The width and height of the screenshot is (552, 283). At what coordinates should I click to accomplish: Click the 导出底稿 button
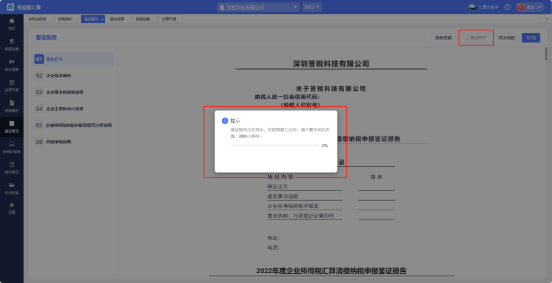[x=506, y=38]
